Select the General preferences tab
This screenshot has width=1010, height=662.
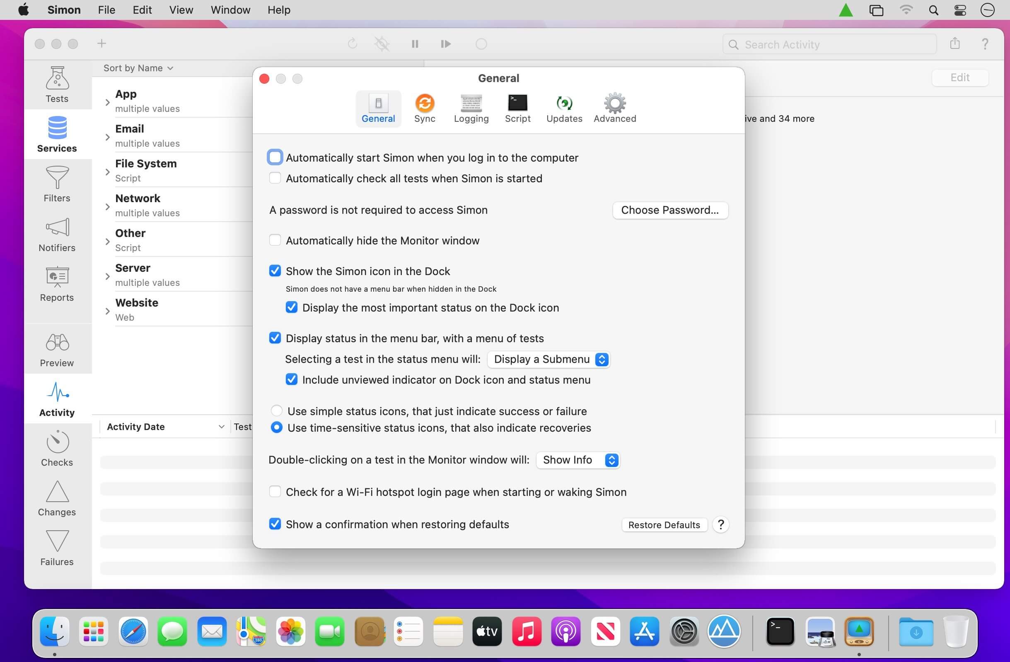tap(378, 109)
